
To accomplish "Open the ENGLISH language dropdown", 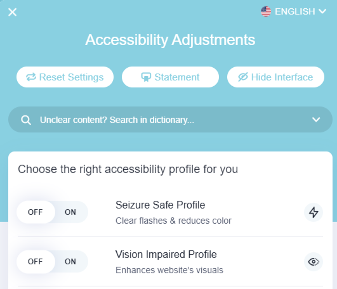I will (x=294, y=11).
